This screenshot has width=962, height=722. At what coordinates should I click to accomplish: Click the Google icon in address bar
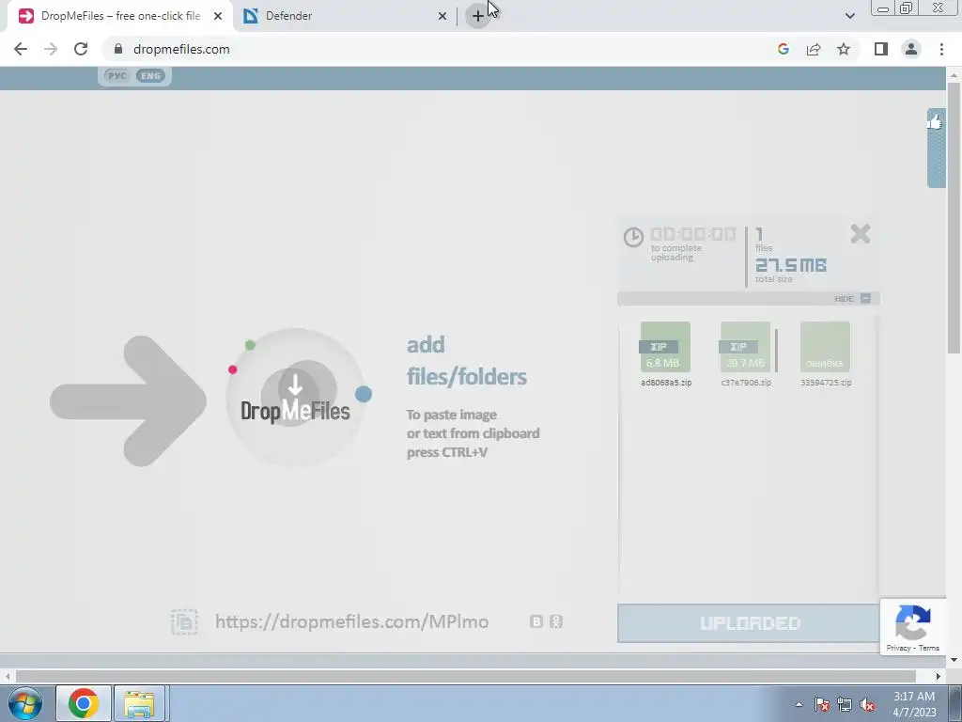(x=783, y=49)
